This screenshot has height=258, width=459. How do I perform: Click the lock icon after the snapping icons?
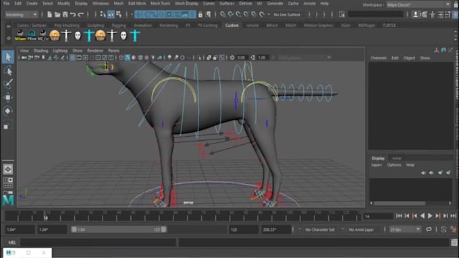pyautogui.click(x=200, y=14)
